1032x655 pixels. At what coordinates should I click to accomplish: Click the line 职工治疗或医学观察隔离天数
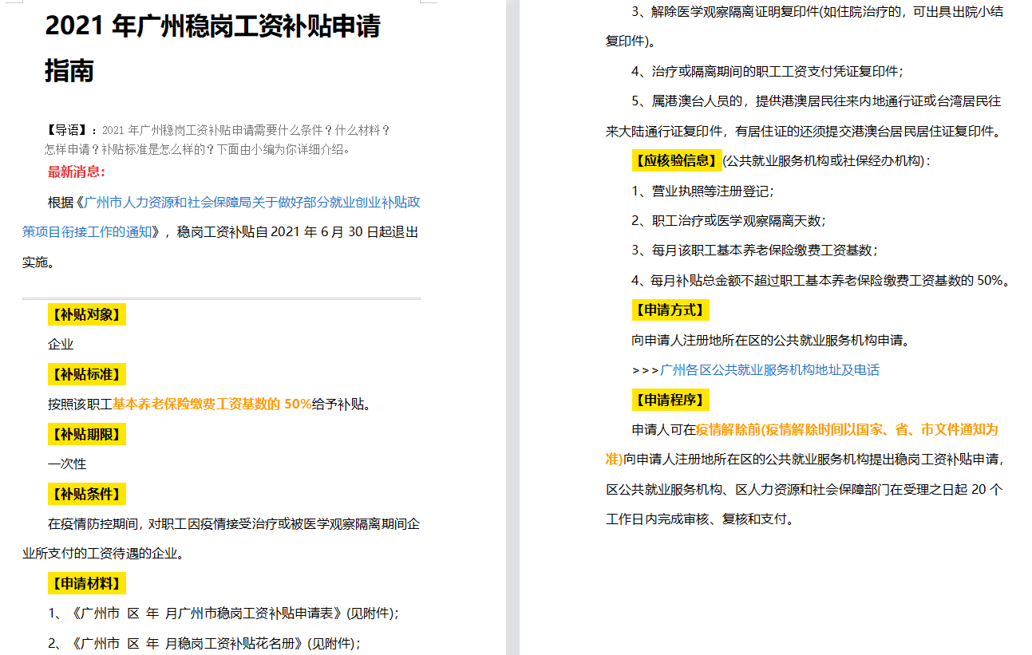click(729, 221)
